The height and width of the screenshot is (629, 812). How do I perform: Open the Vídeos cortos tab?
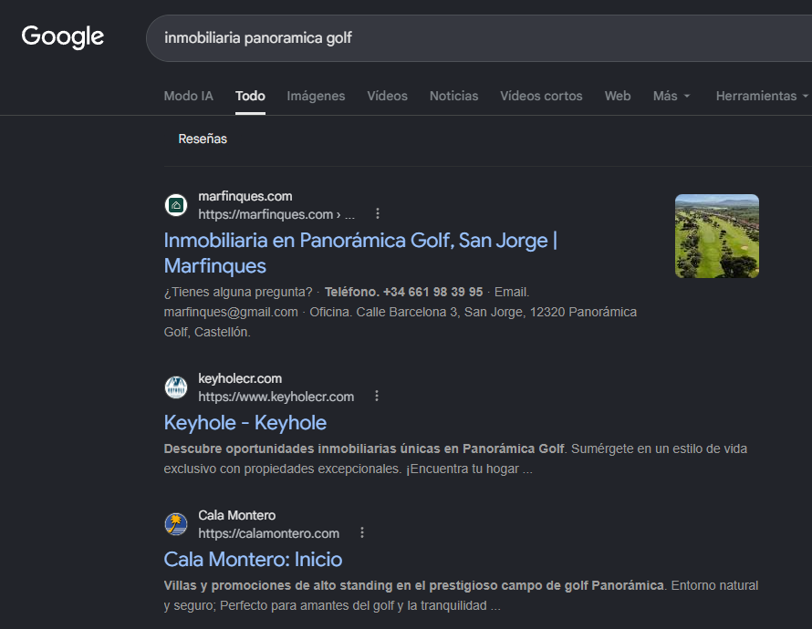point(541,97)
